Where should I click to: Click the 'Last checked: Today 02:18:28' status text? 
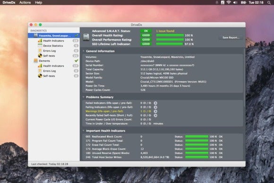tap(50, 164)
